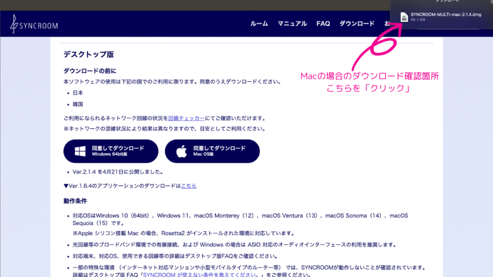This screenshot has width=493, height=277.
Task: Click the Apple logo on the download button
Action: [x=182, y=151]
